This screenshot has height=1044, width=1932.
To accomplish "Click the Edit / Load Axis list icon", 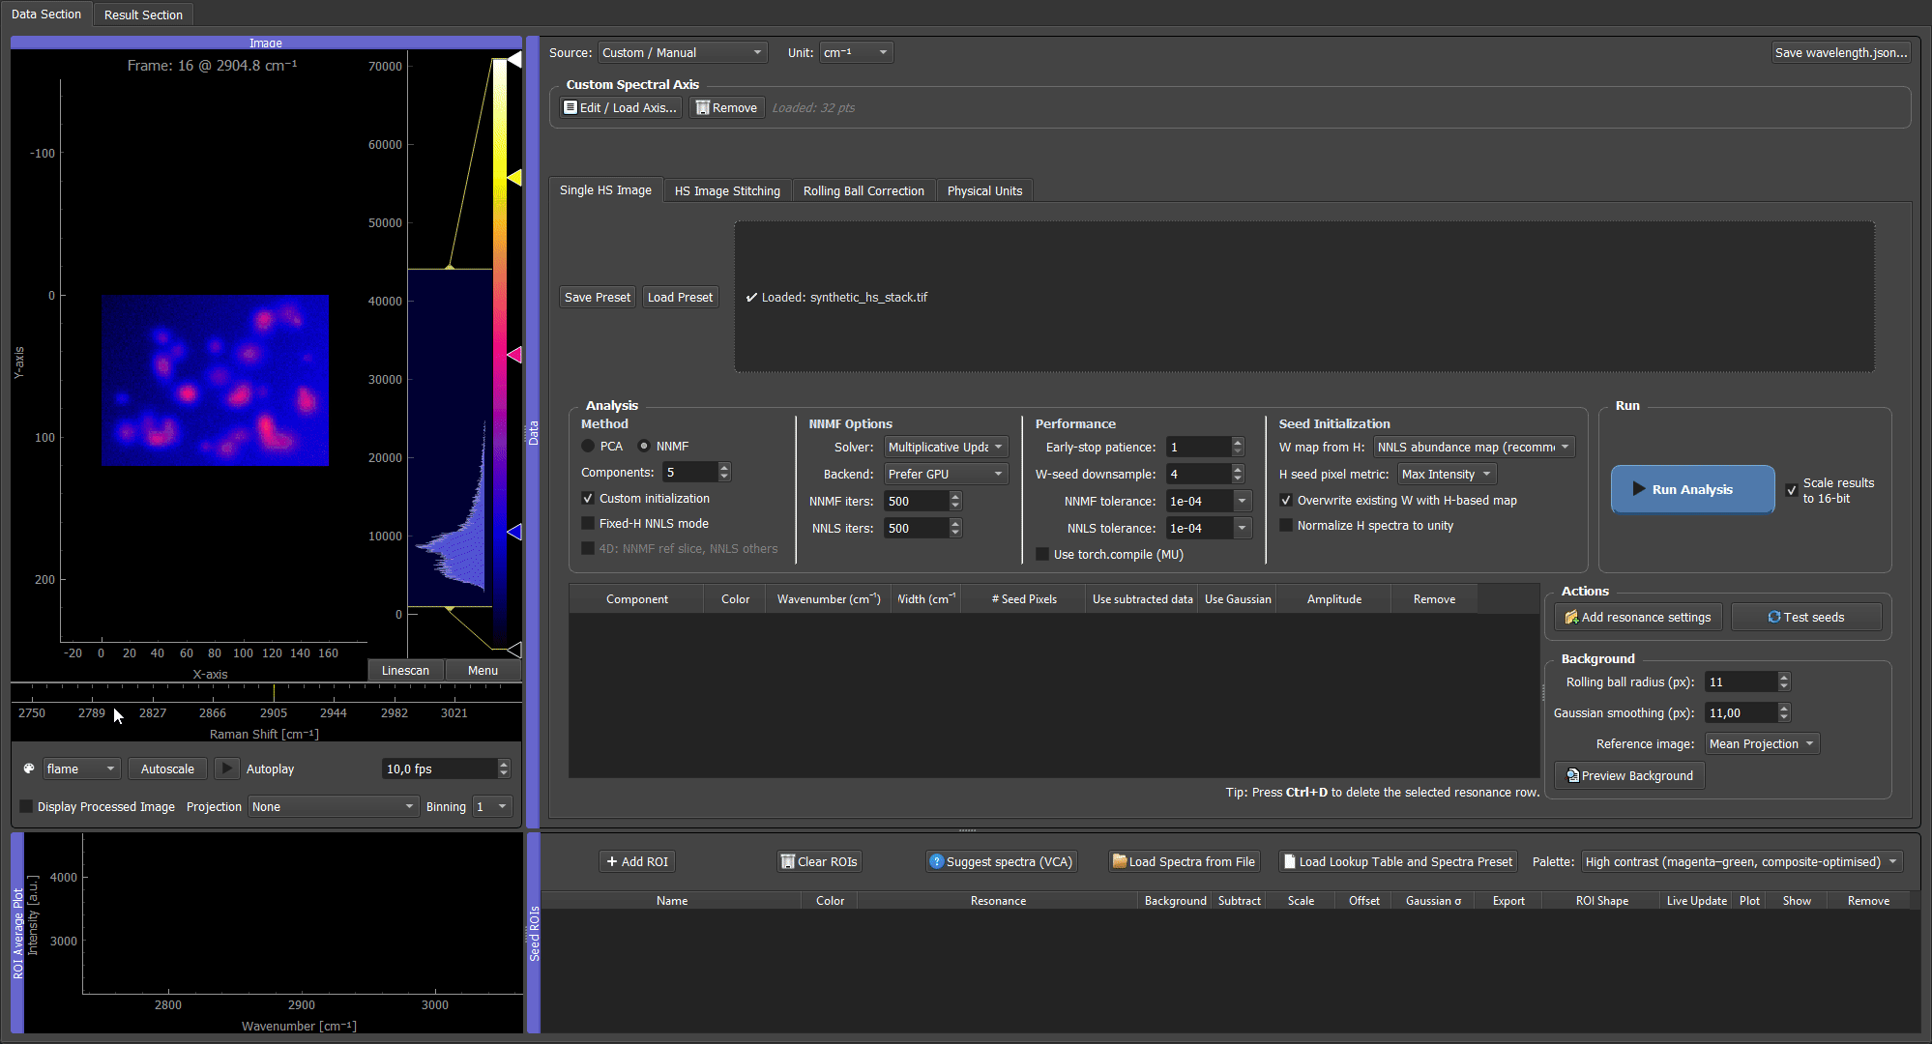I will click(x=571, y=107).
